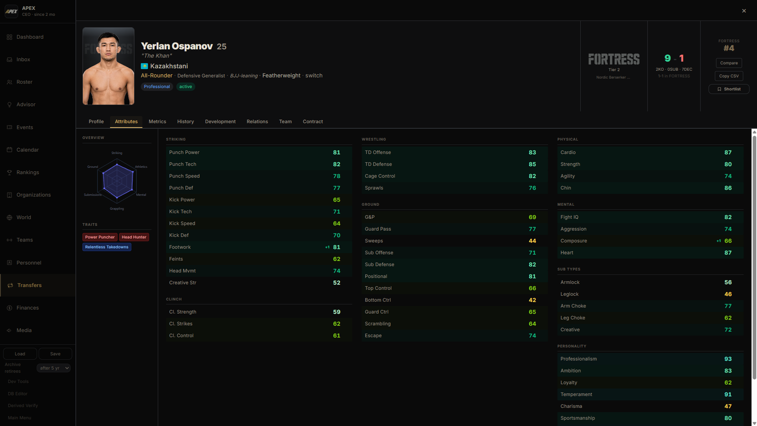Image resolution: width=757 pixels, height=426 pixels.
Task: Toggle the Shortlist bookmark button
Action: 729,89
